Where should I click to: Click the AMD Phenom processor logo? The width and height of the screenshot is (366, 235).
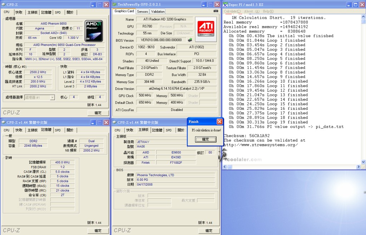click(x=94, y=31)
